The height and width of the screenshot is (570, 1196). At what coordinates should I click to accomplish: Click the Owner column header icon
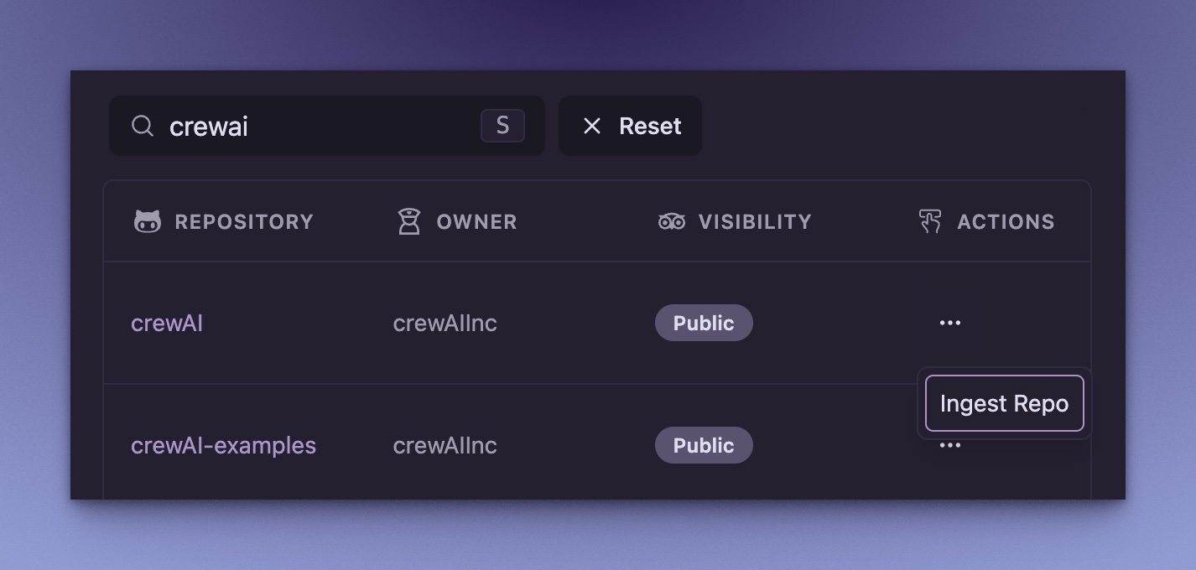(409, 220)
